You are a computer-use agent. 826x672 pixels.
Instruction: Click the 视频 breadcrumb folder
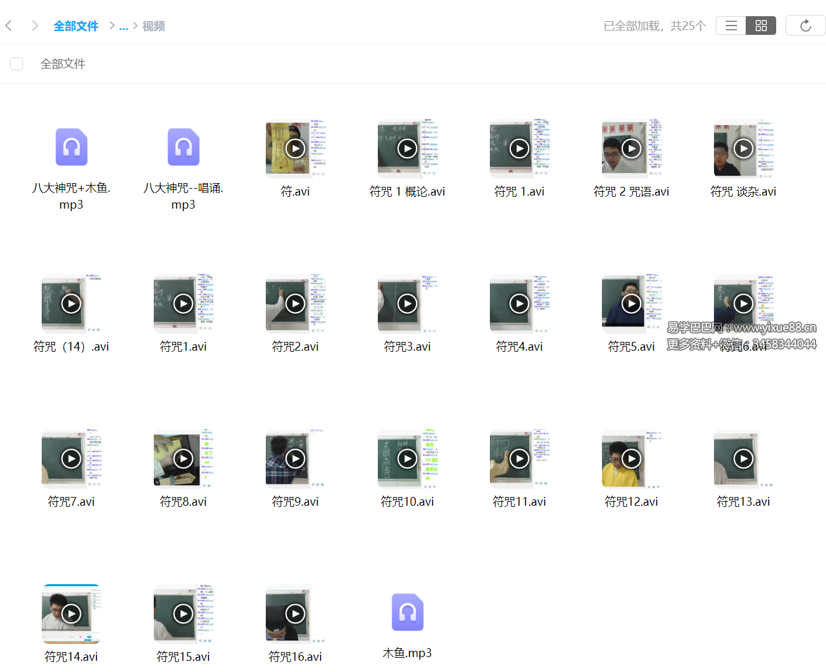[x=154, y=26]
